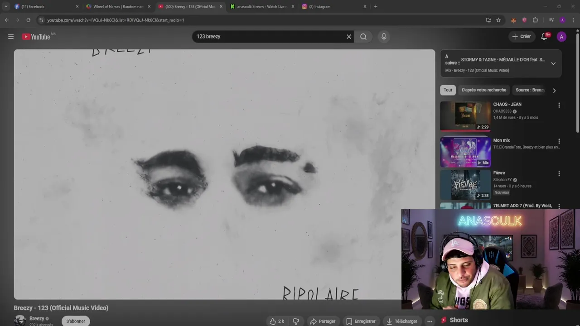Viewport: 580px width, 326px height.
Task: Open CHAOS - JEAN video thumbnail
Action: [465, 116]
